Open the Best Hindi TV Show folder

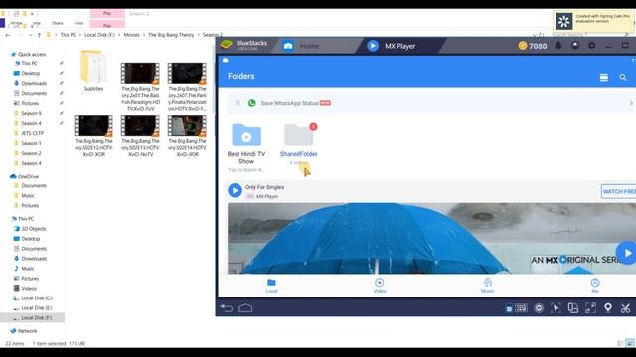coord(246,148)
